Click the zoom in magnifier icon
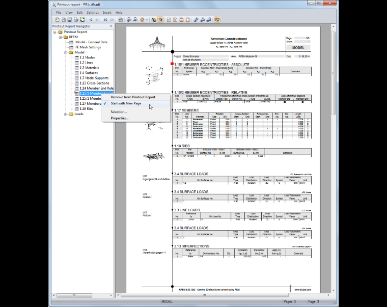387x307 pixels. pyautogui.click(x=129, y=20)
